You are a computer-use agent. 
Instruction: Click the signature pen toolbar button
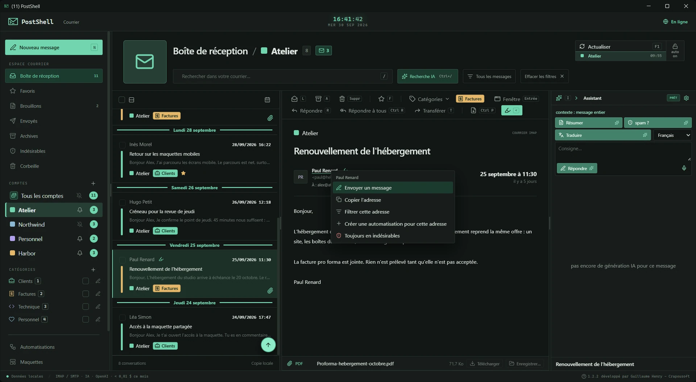[x=511, y=110]
